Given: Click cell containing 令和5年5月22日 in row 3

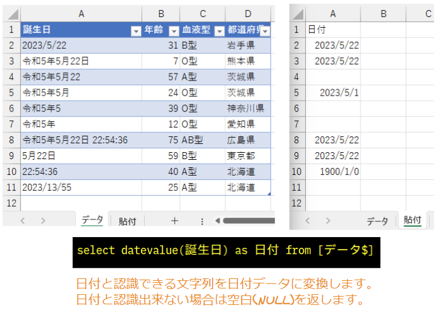Looking at the screenshot, I should pos(81,61).
